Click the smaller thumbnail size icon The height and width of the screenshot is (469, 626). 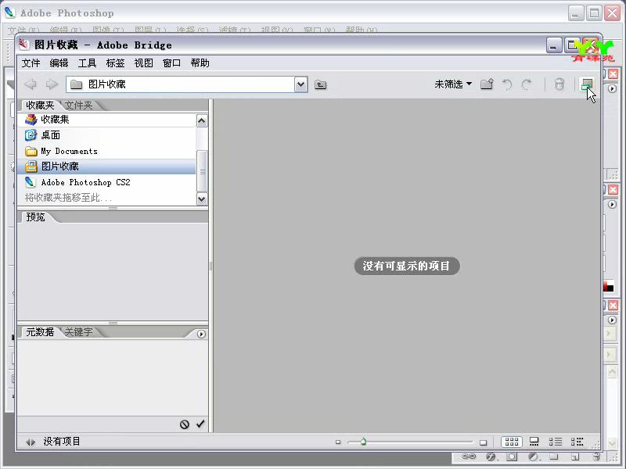point(338,442)
